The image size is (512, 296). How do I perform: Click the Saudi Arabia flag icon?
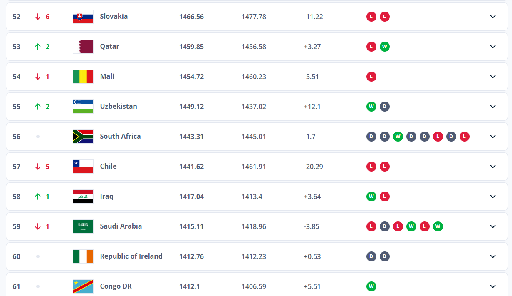click(83, 226)
